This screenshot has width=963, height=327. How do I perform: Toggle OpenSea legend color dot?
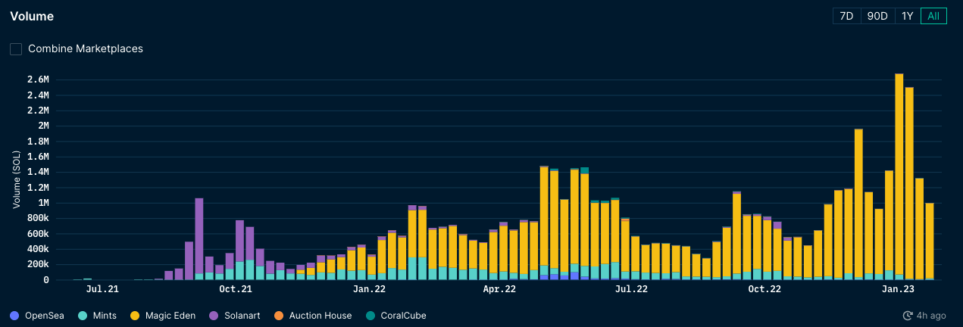[x=14, y=316]
